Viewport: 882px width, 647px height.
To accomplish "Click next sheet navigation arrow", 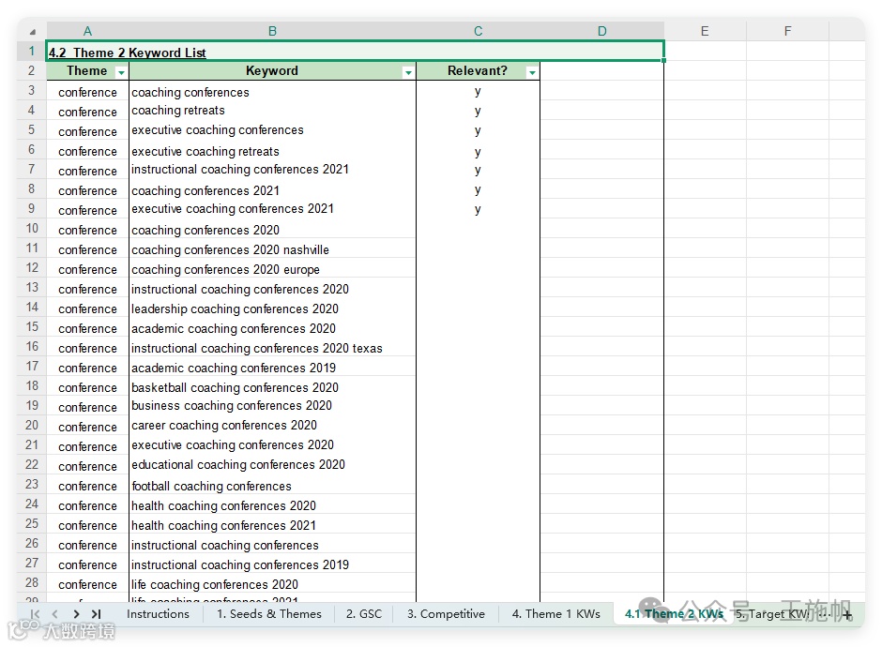I will tap(76, 614).
